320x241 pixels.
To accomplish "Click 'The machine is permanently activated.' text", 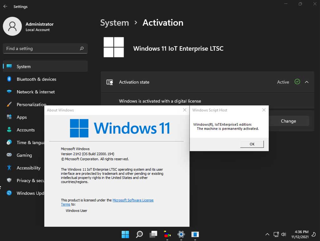I will tap(228, 129).
